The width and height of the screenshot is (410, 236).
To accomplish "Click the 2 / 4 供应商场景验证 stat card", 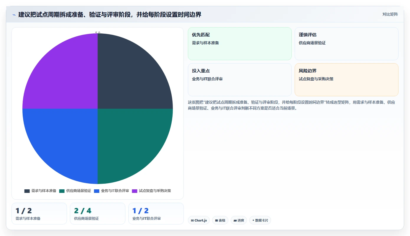I will point(98,214).
